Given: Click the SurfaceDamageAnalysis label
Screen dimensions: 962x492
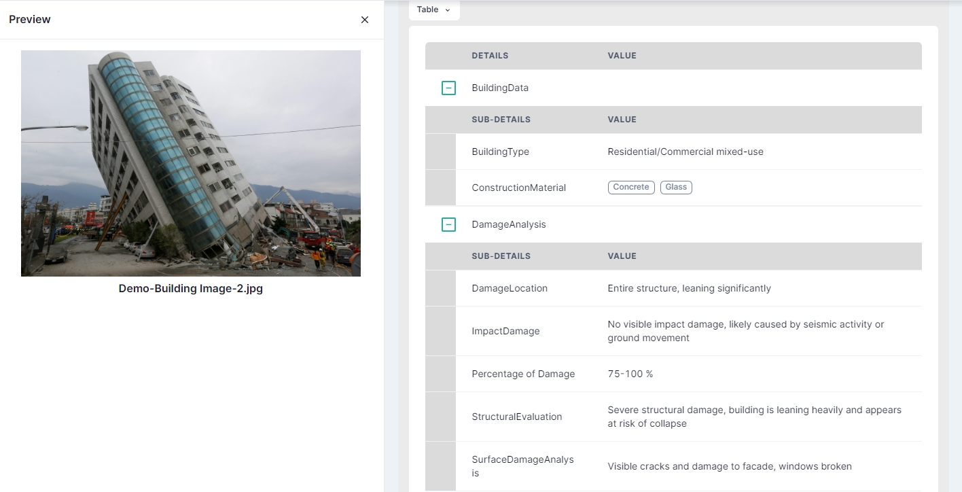Looking at the screenshot, I should click(x=522, y=466).
